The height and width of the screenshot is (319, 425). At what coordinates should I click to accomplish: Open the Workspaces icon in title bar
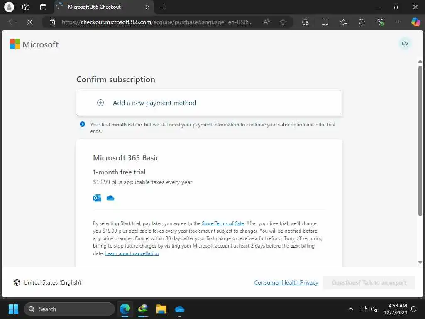(x=26, y=7)
